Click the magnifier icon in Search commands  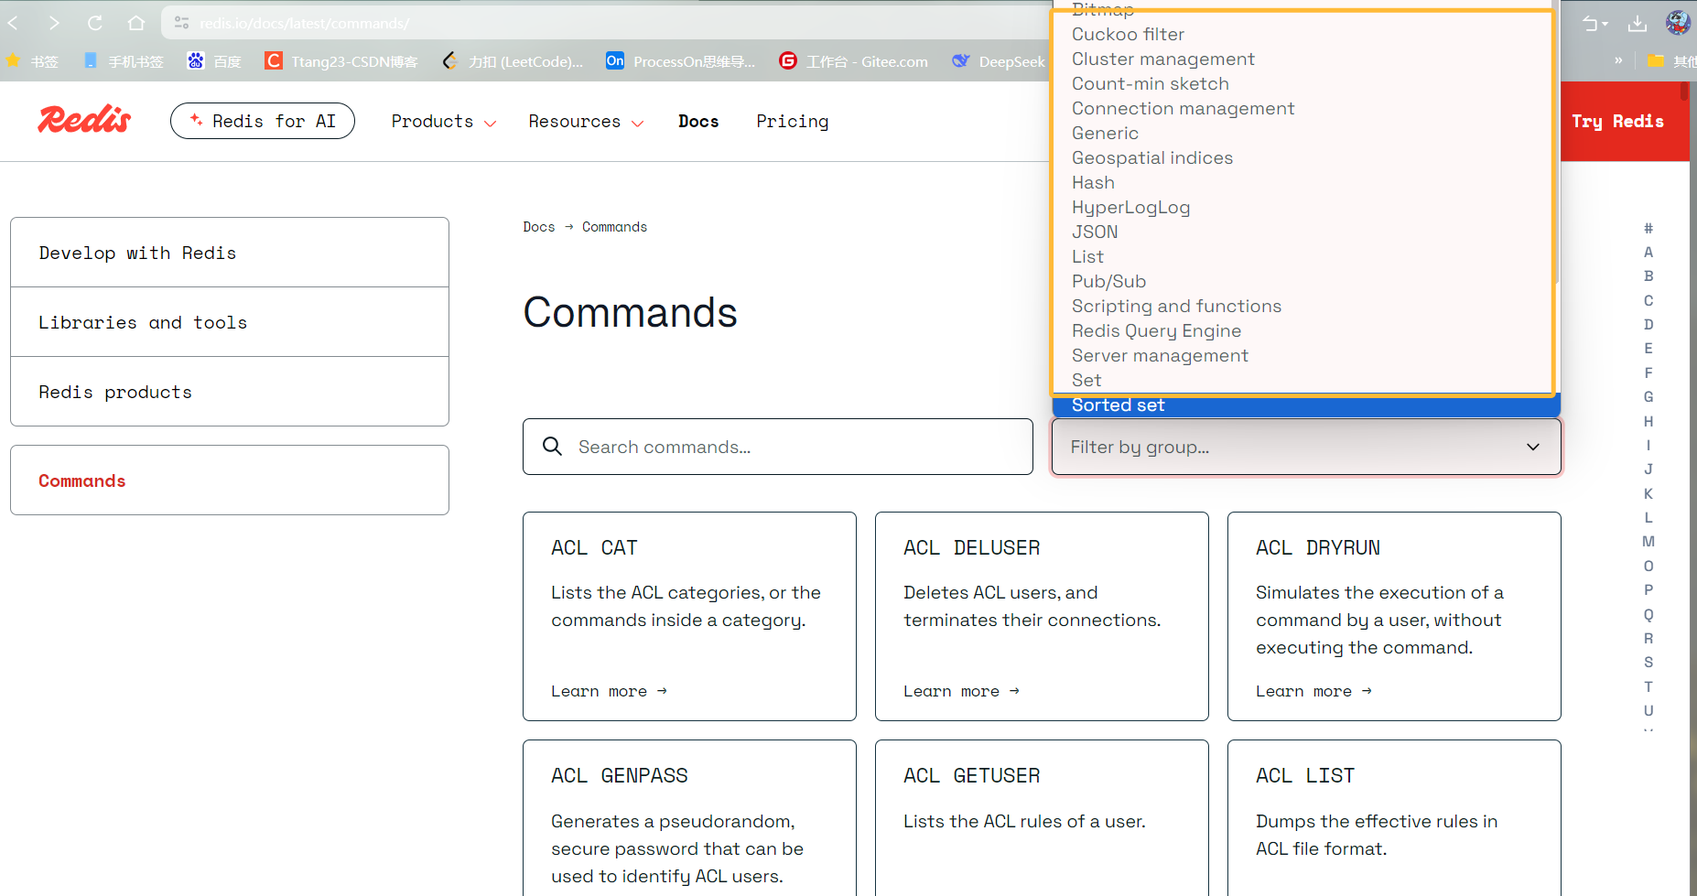coord(552,447)
